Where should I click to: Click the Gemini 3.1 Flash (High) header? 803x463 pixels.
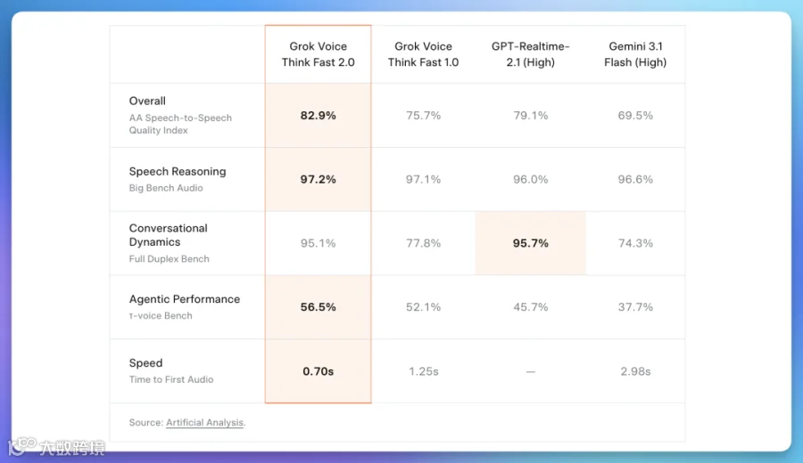(x=635, y=54)
